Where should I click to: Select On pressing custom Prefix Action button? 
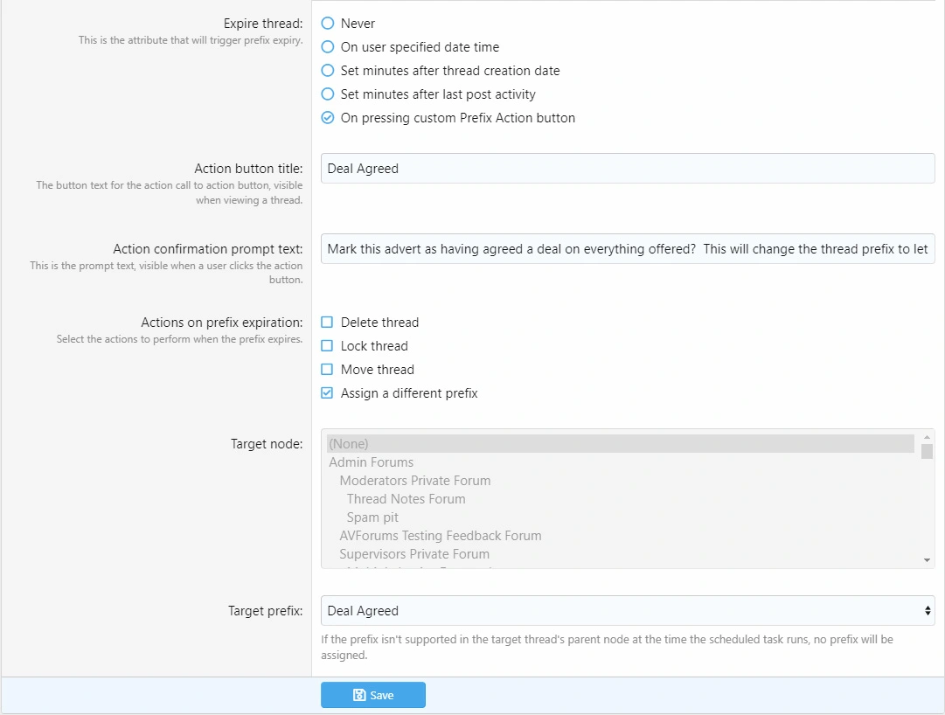(x=328, y=118)
